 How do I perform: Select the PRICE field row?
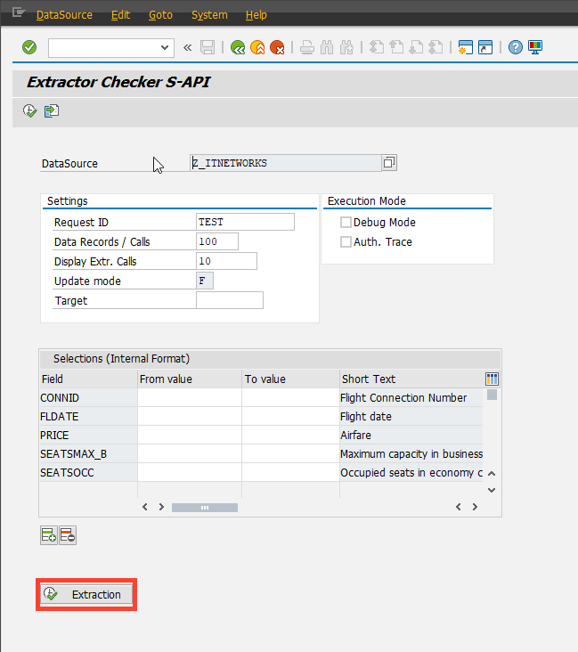pyautogui.click(x=88, y=436)
